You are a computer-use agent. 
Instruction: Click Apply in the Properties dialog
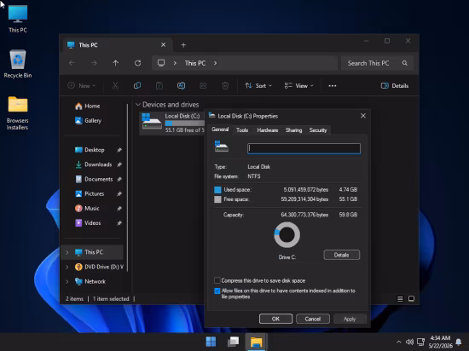(350, 319)
